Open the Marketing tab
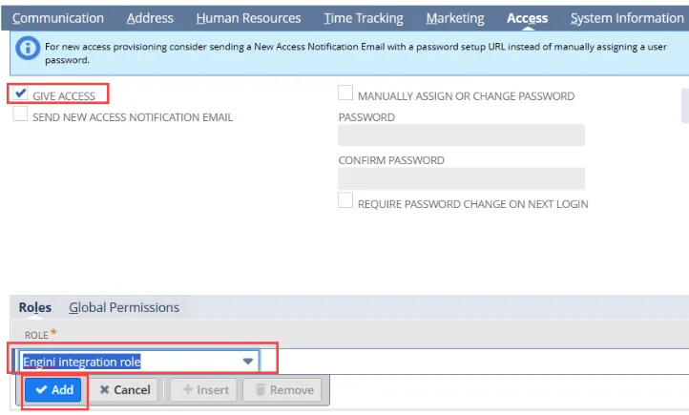Image resolution: width=689 pixels, height=415 pixels. (x=455, y=18)
